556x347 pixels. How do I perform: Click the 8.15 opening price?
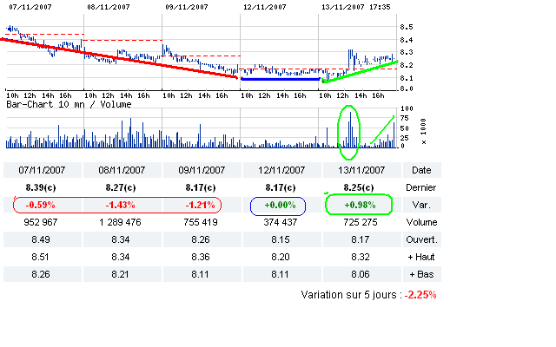(x=281, y=239)
